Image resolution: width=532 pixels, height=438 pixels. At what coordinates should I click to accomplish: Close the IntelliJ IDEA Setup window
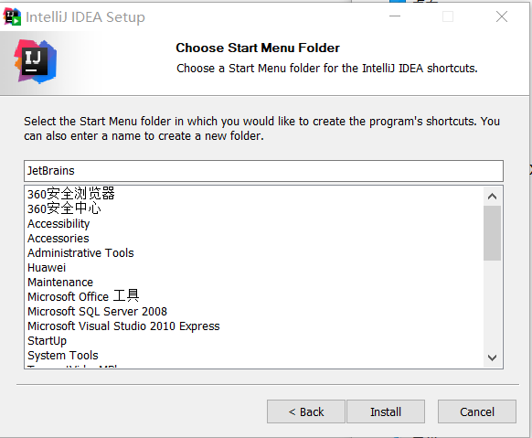point(502,16)
